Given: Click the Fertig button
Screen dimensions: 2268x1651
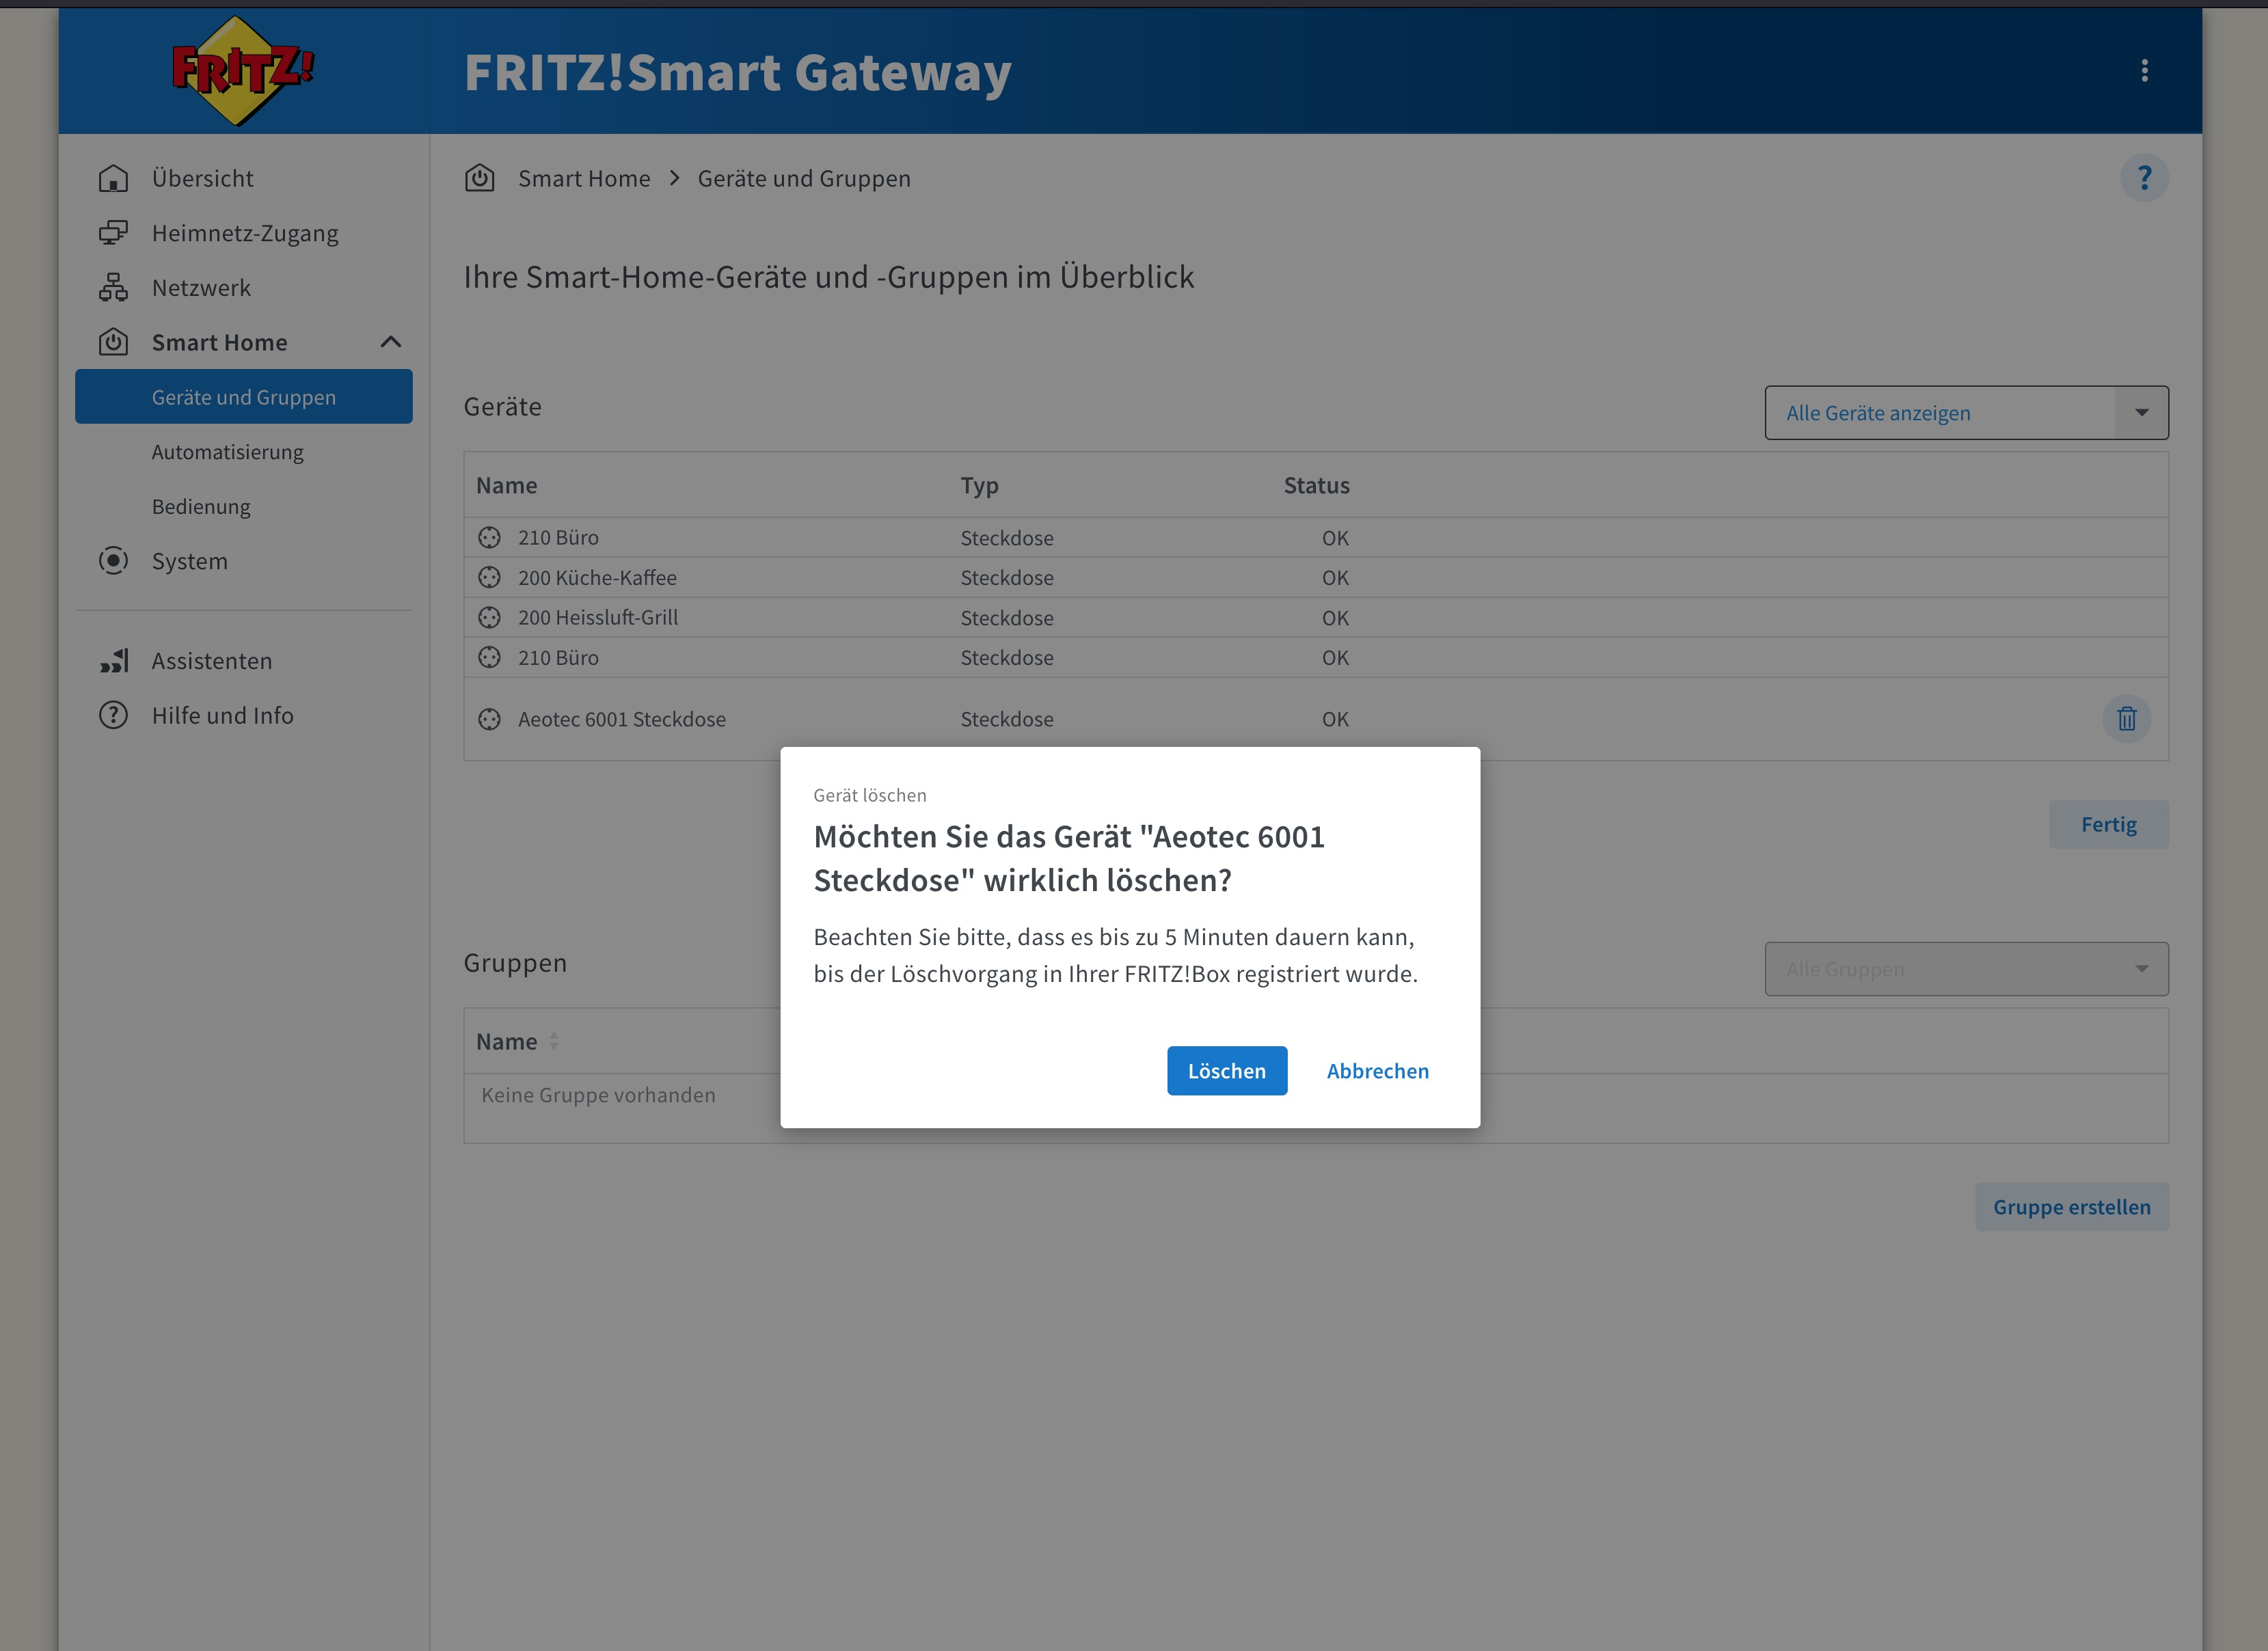Looking at the screenshot, I should (x=2108, y=825).
